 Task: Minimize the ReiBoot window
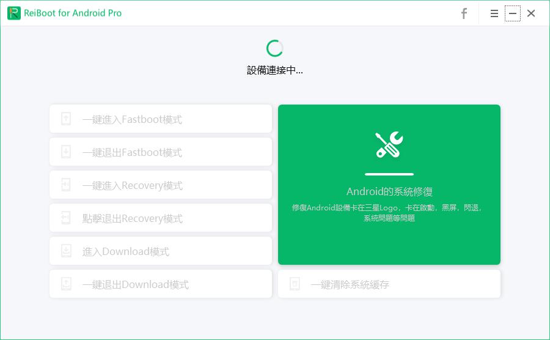click(x=513, y=13)
